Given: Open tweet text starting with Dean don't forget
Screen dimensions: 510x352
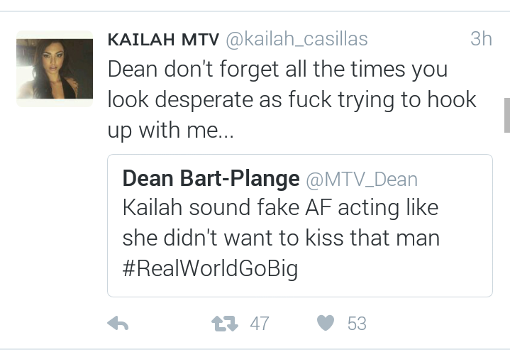Looking at the screenshot, I should [292, 100].
